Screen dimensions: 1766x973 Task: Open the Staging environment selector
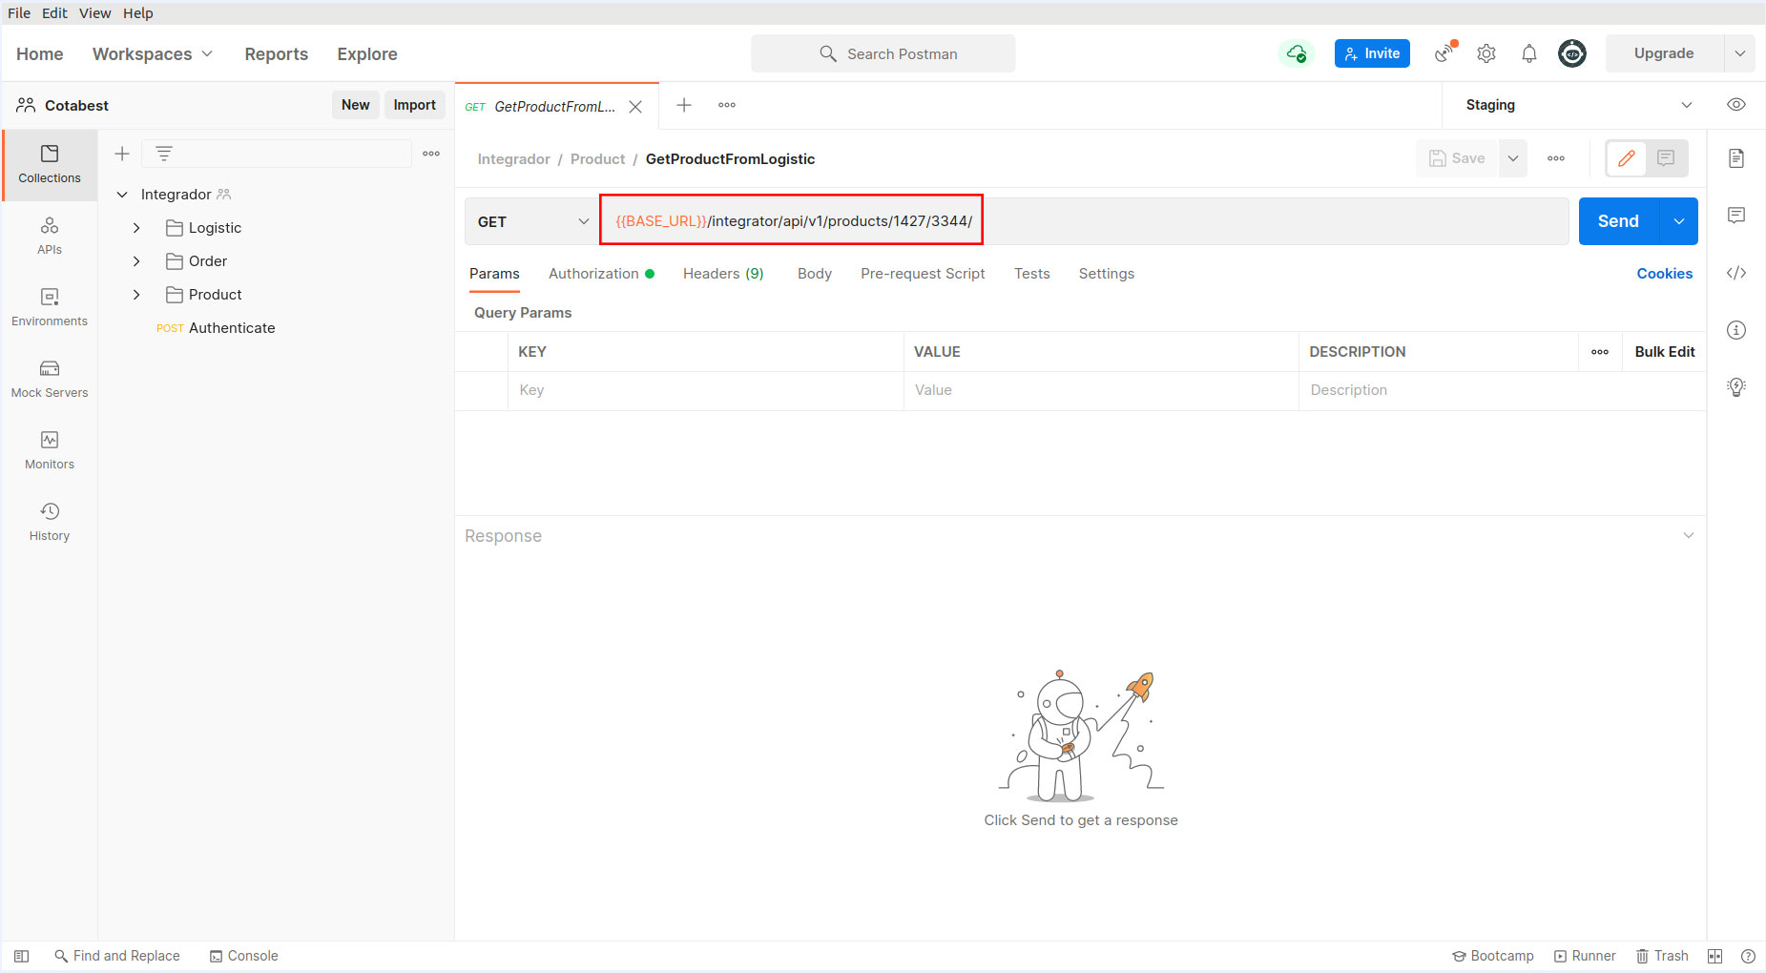(x=1579, y=105)
